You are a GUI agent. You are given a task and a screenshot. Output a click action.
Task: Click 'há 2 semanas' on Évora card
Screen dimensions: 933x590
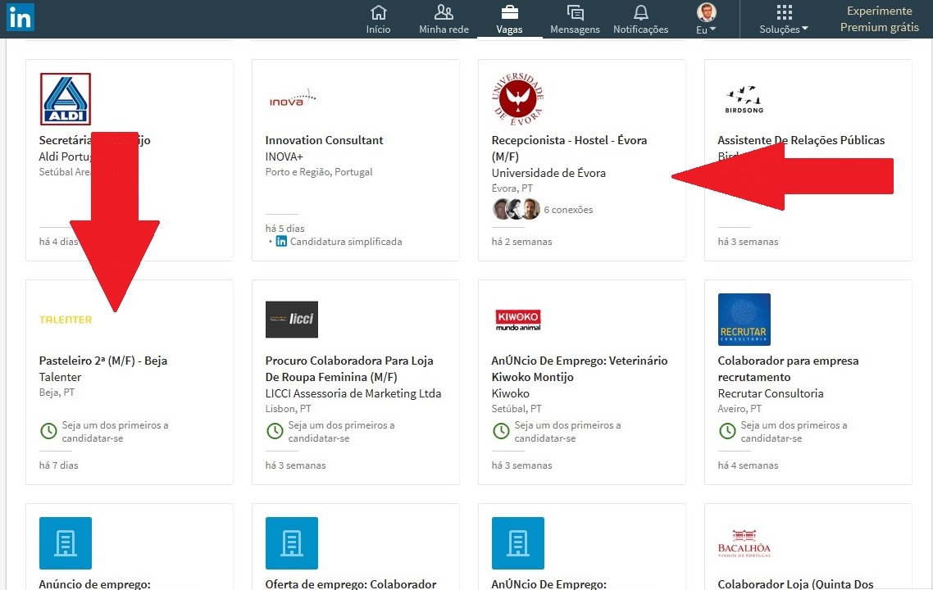(521, 242)
